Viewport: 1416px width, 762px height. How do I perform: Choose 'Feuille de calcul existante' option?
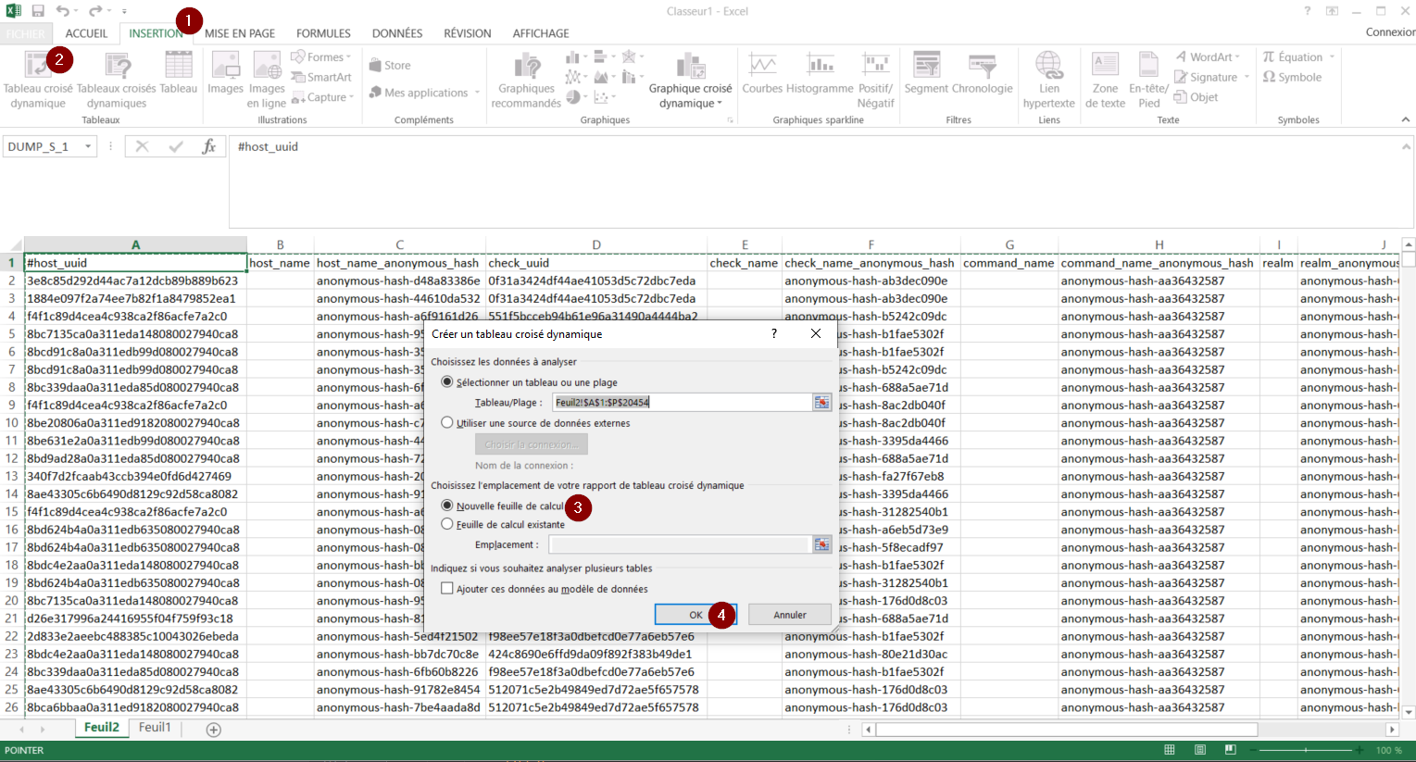448,524
